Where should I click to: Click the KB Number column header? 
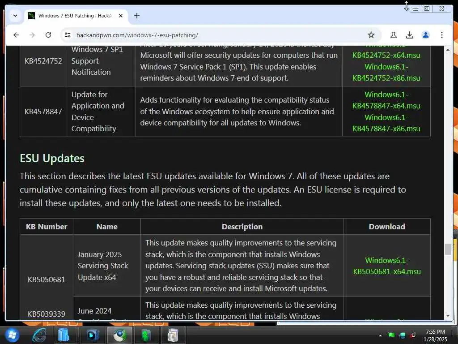click(47, 227)
